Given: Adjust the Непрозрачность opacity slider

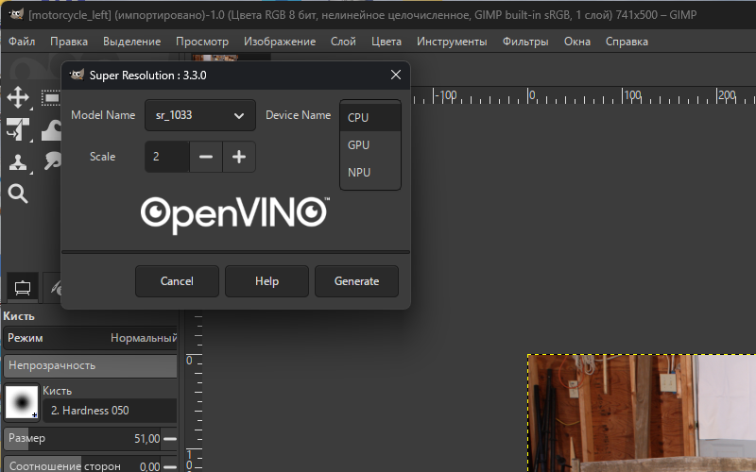Looking at the screenshot, I should coord(90,366).
